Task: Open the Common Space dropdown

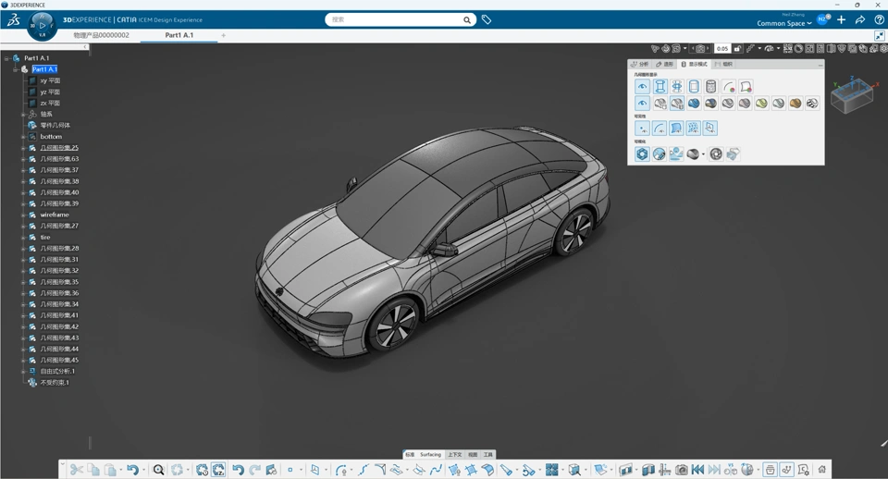Action: tap(783, 23)
